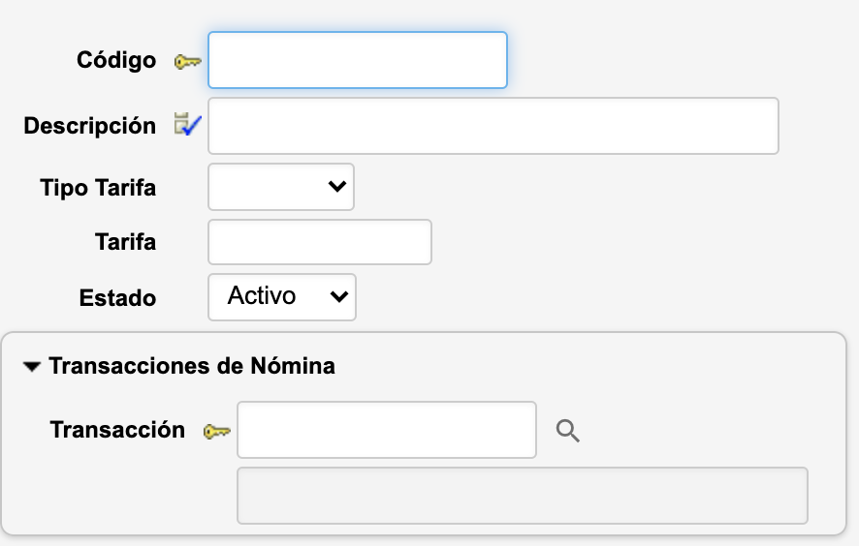The width and height of the screenshot is (859, 546).
Task: Click into the Descripción text field
Action: tap(493, 126)
